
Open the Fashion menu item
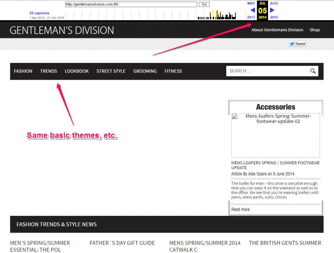click(23, 71)
